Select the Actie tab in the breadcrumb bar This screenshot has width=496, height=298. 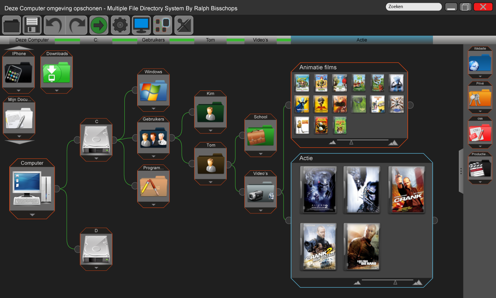(362, 40)
